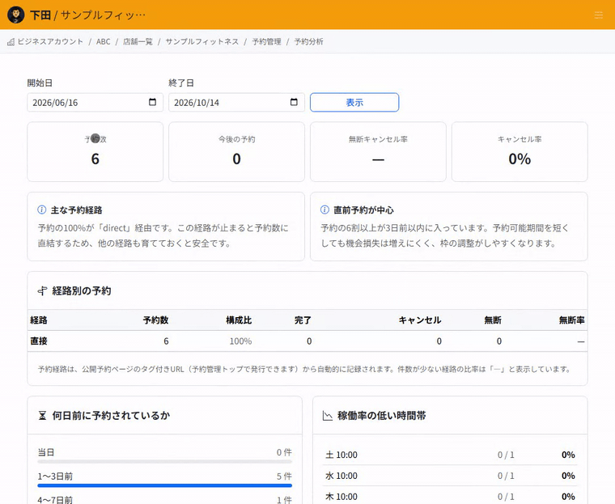The image size is (615, 504).
Task: Click the 無断 column header
Action: click(493, 320)
